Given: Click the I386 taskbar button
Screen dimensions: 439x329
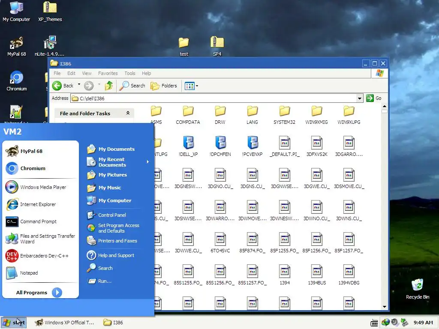Looking at the screenshot, I should coord(113,323).
